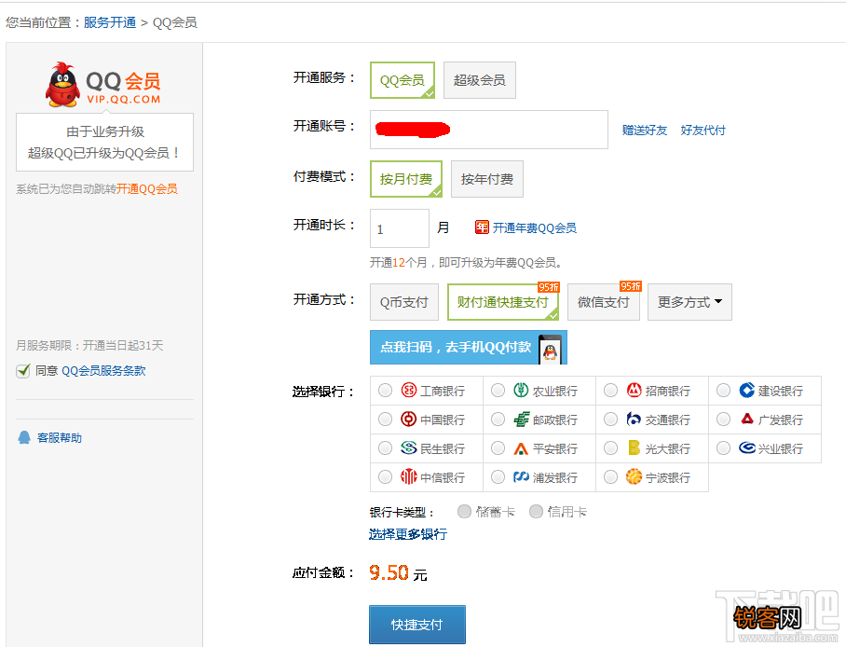Click the 交通银行 logo icon
The height and width of the screenshot is (647, 846).
coord(634,420)
